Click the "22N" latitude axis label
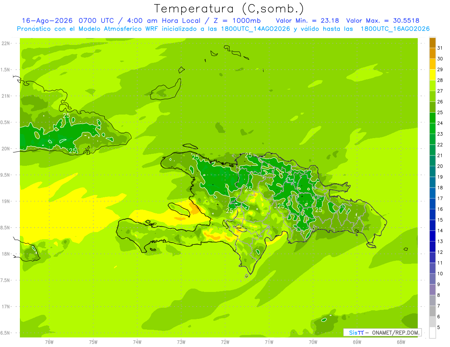Screen dimensions: 450x347 [6, 43]
